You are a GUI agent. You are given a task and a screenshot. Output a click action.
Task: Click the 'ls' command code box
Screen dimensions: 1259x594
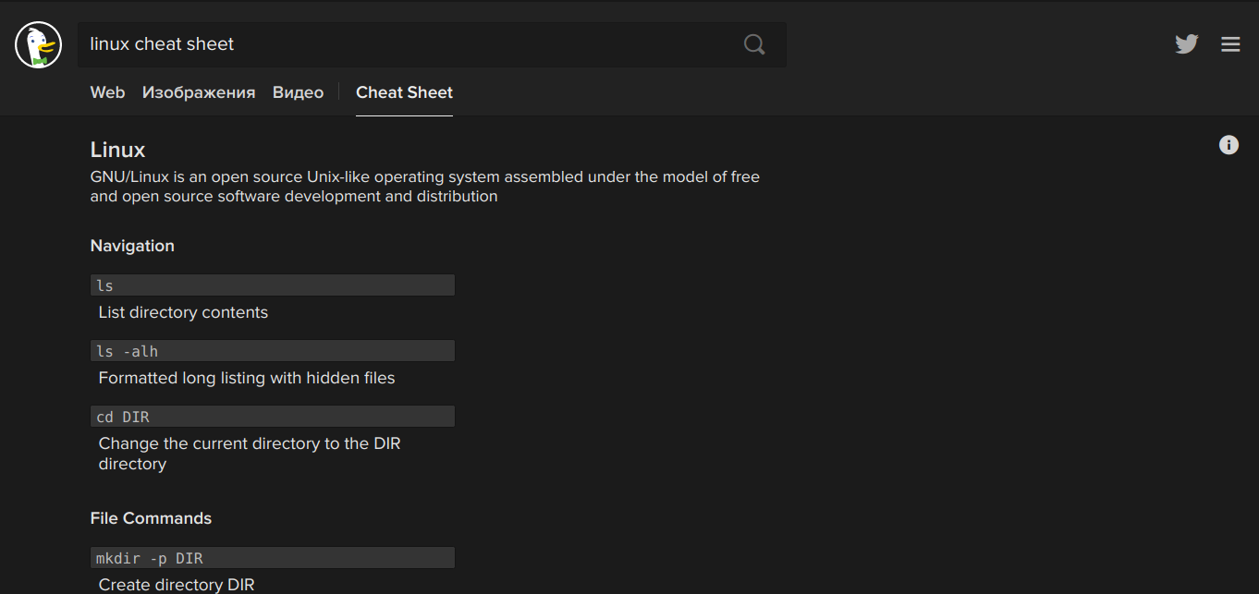point(273,285)
